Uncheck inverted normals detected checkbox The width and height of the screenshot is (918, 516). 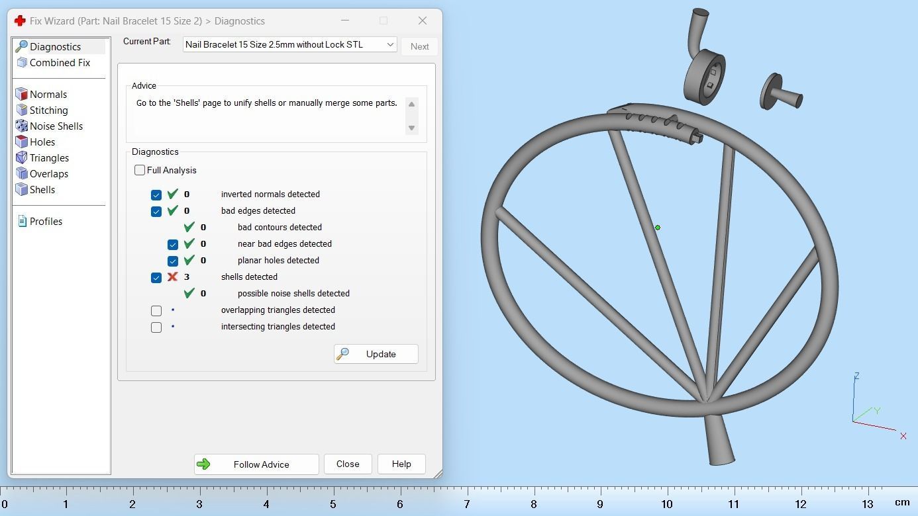(156, 194)
